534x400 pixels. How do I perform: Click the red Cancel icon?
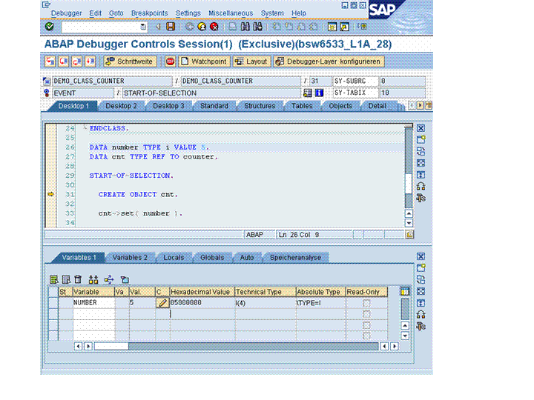(214, 27)
